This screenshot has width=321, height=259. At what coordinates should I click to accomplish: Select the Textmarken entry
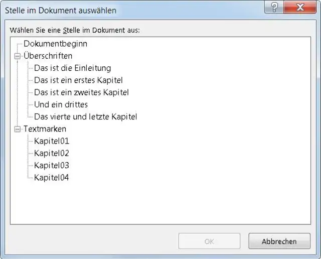click(x=45, y=129)
